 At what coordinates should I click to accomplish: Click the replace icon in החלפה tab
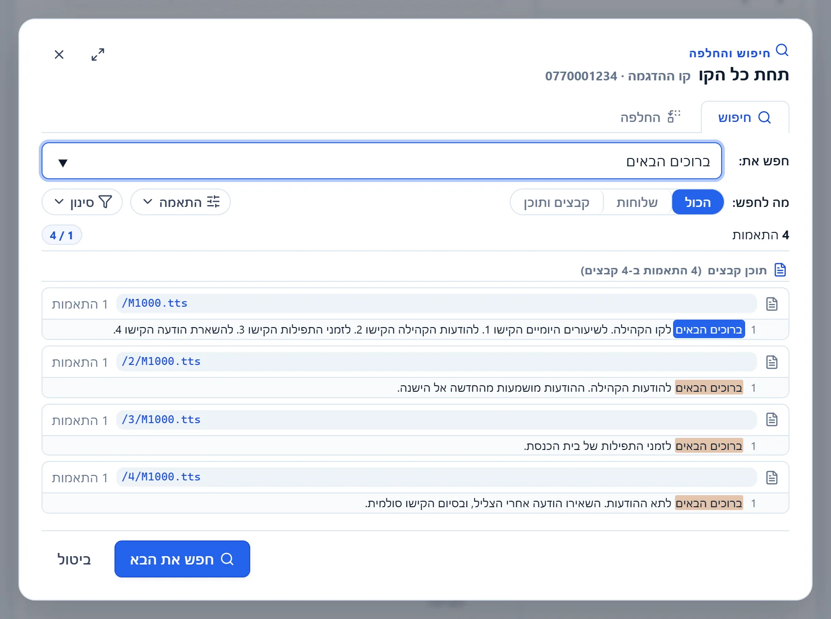[x=674, y=116]
